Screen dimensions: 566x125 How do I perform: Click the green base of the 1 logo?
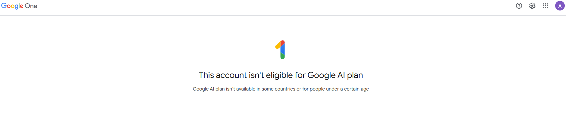(282, 56)
